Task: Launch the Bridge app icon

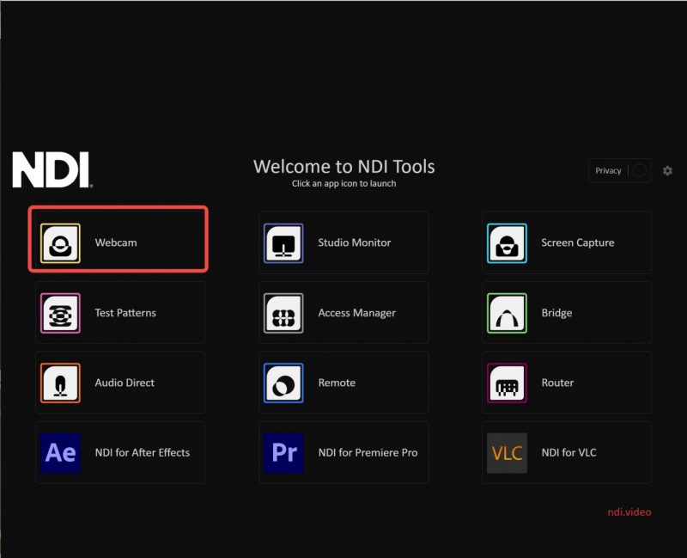Action: click(x=507, y=313)
